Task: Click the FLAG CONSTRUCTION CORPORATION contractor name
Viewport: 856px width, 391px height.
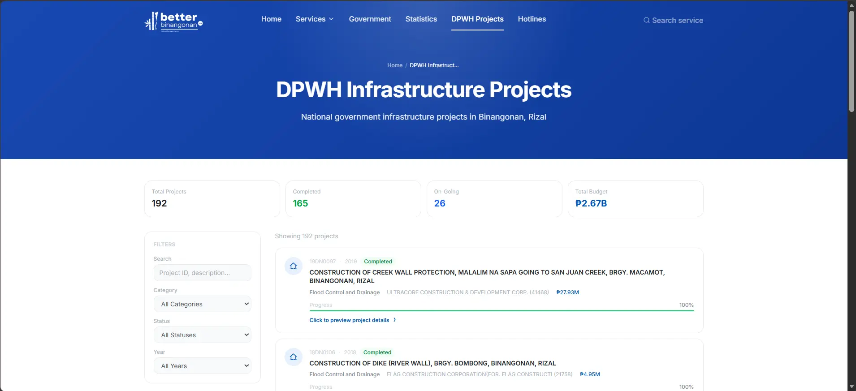Action: tap(480, 374)
